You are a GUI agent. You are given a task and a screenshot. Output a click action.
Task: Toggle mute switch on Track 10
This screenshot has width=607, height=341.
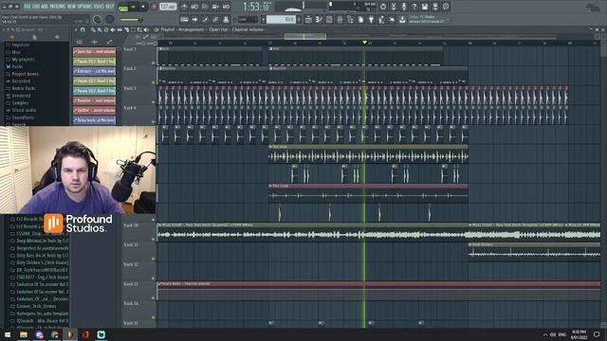[x=153, y=240]
